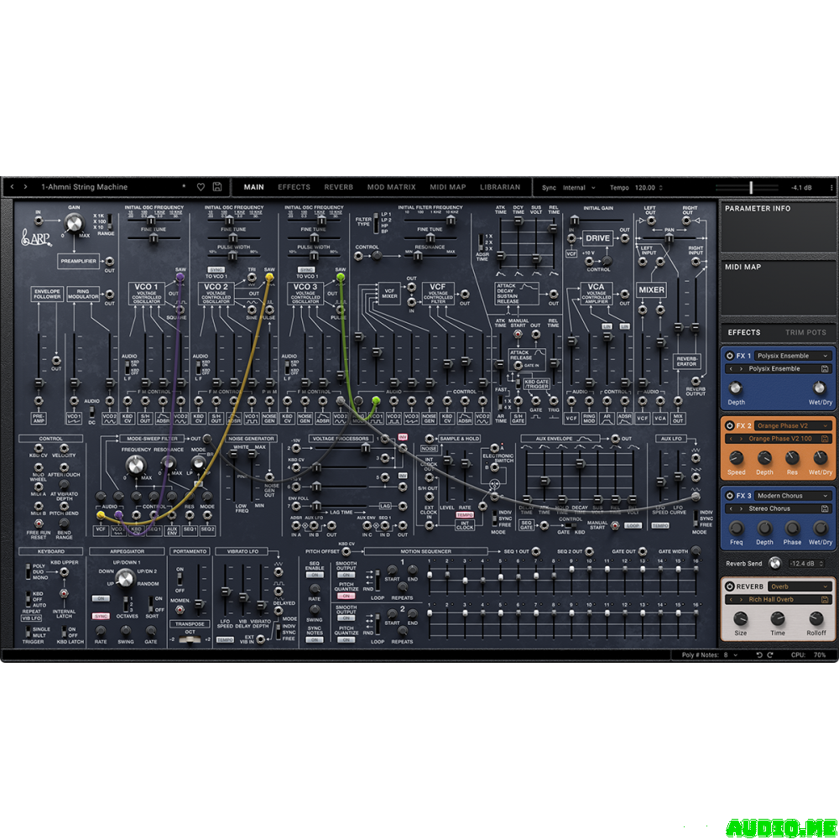839x839 pixels.
Task: Toggle FX 3 power button
Action: pyautogui.click(x=729, y=496)
